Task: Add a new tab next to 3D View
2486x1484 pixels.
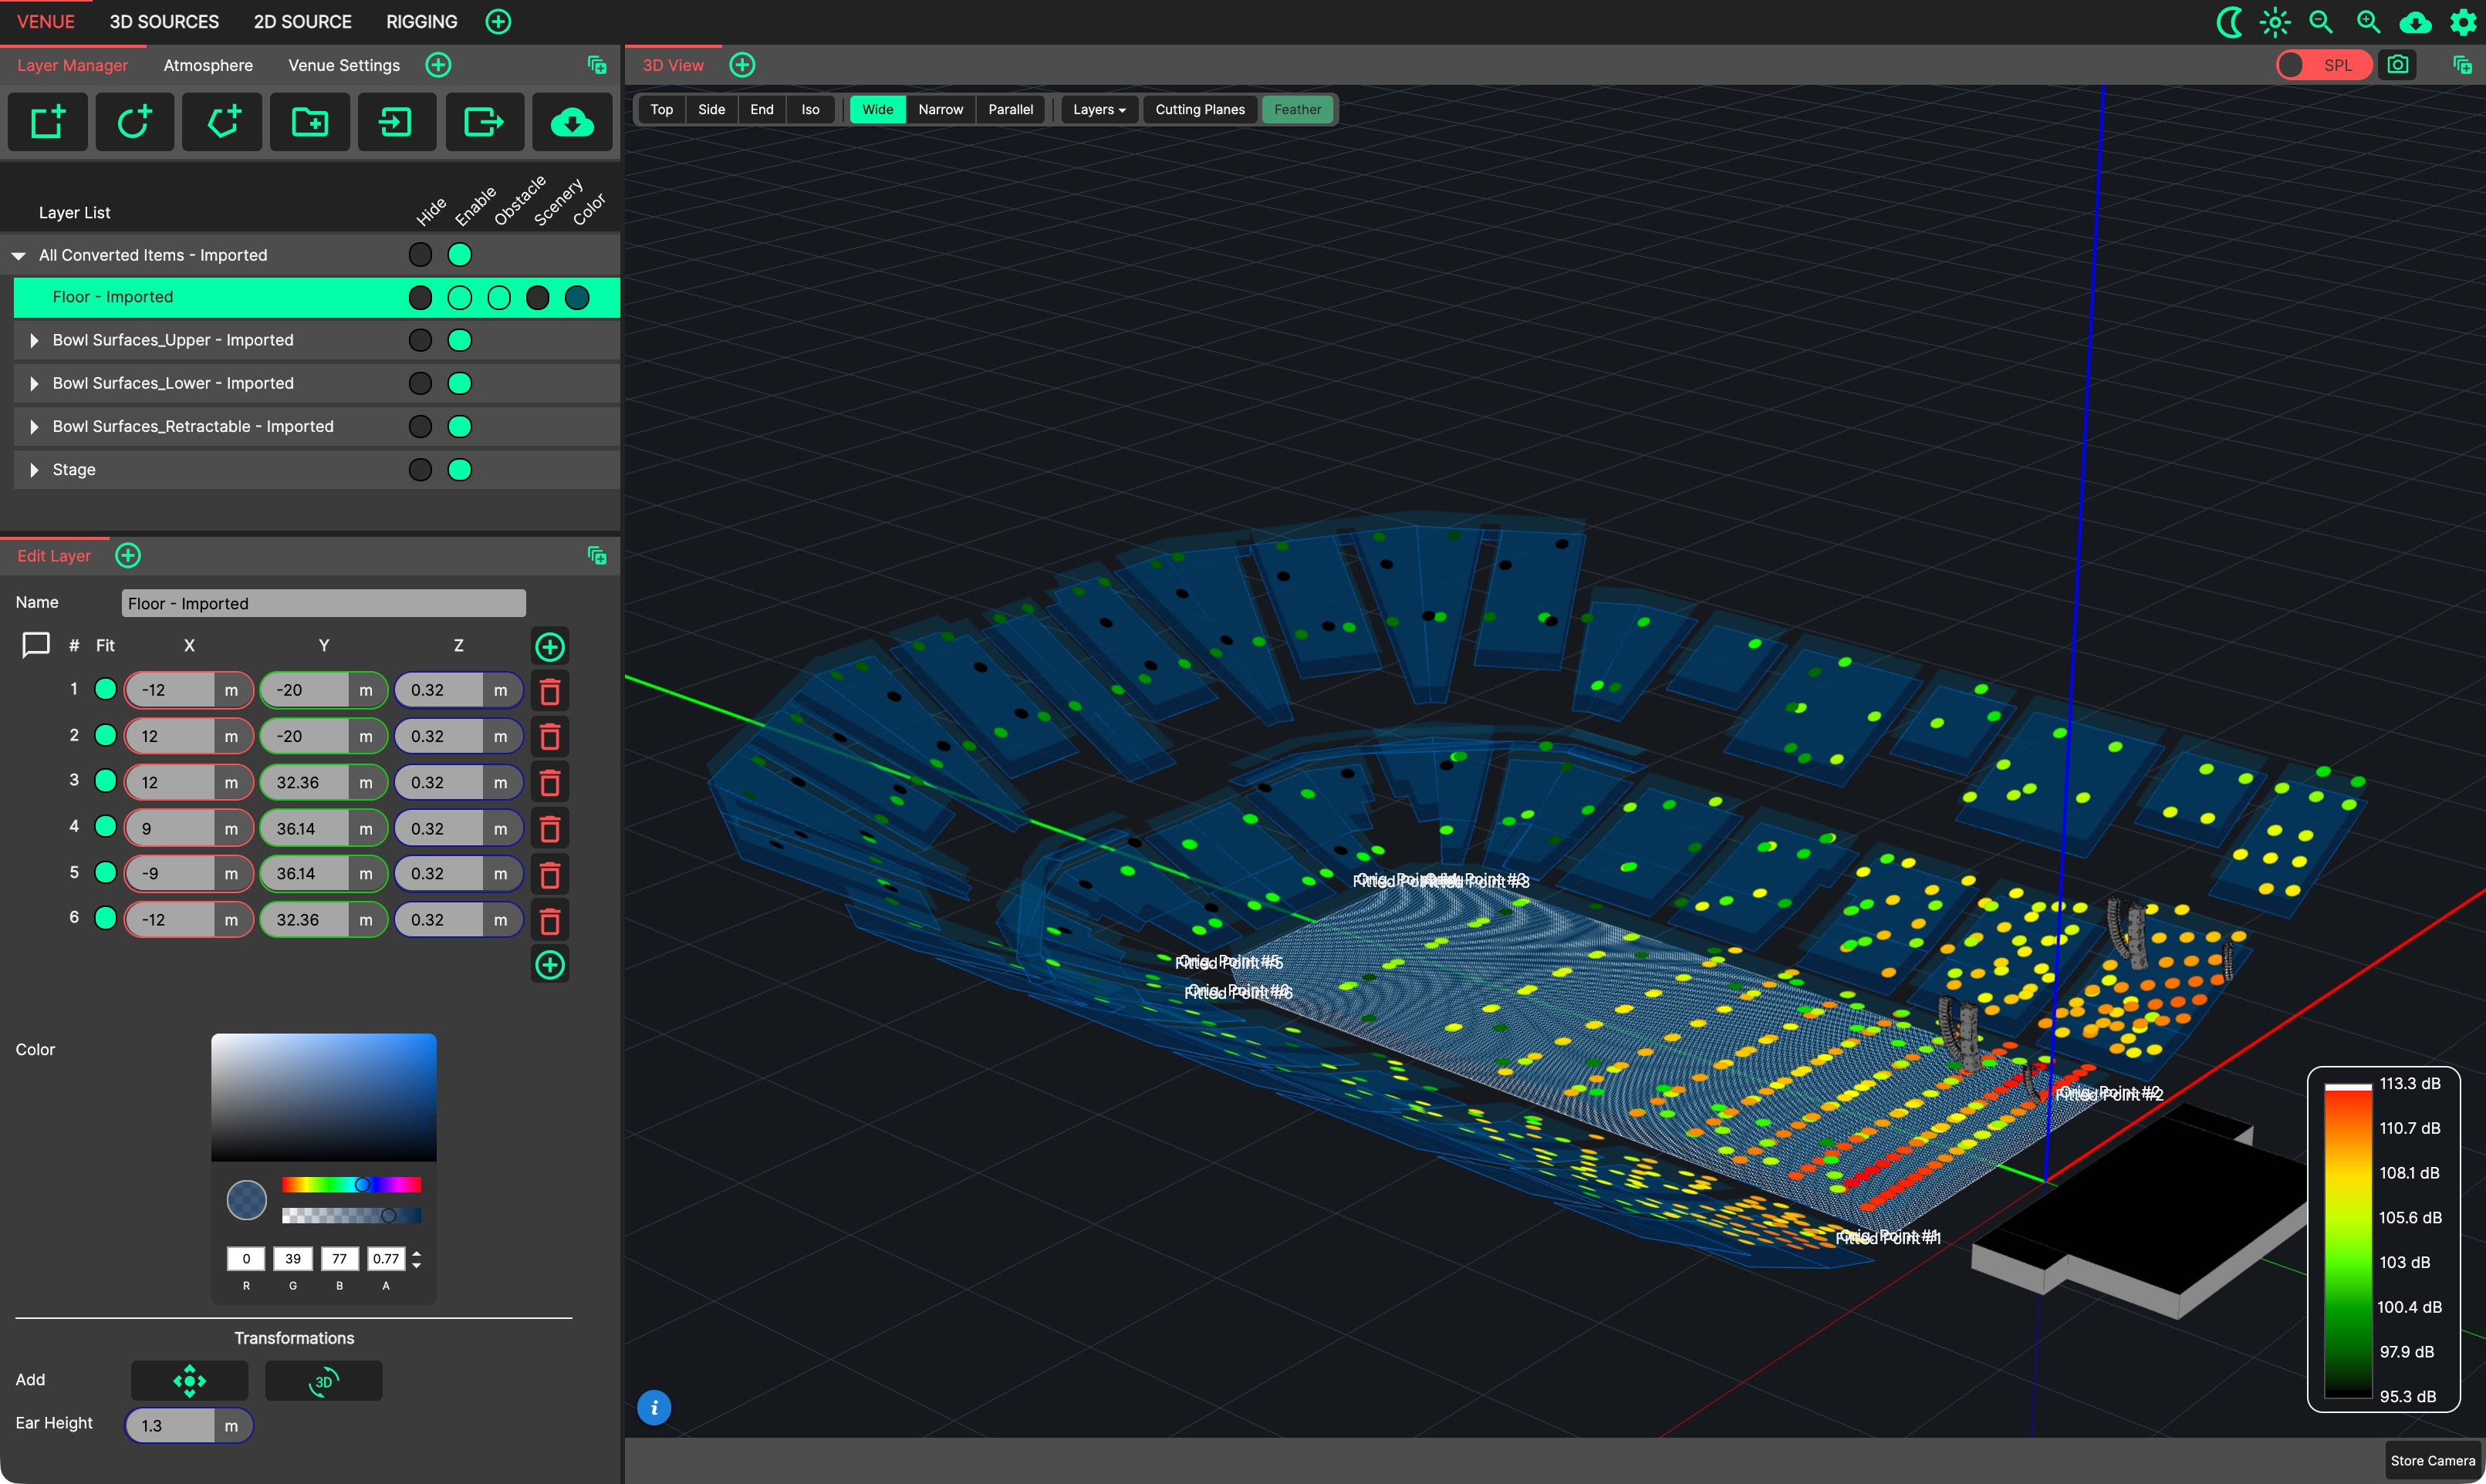Action: click(742, 65)
